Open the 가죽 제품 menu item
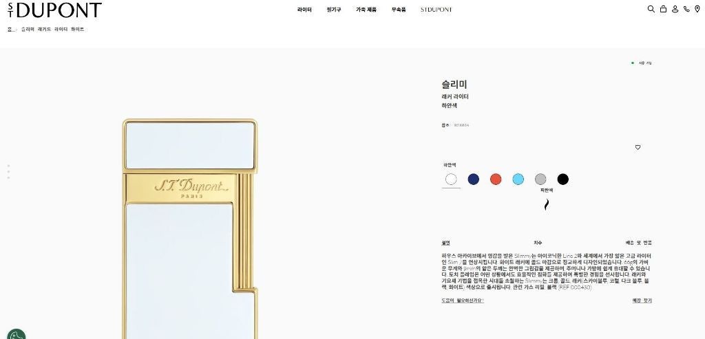 366,10
